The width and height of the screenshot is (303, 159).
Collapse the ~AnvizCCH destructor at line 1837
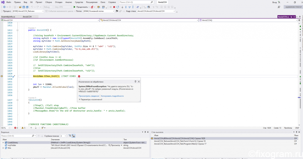pos(17,100)
